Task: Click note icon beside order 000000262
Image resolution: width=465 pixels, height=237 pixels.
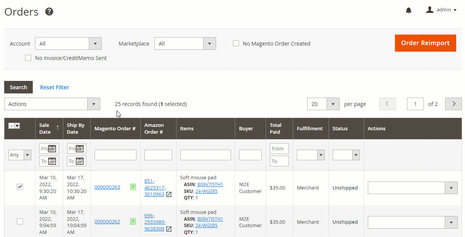Action: pos(133,221)
